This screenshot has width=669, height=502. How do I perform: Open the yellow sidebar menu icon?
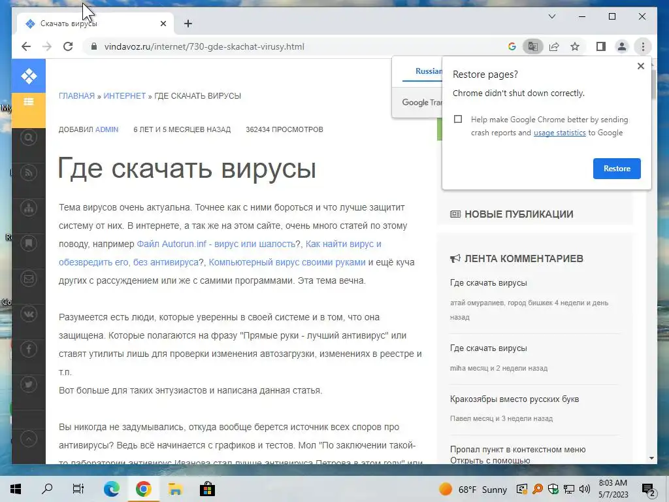(x=29, y=101)
